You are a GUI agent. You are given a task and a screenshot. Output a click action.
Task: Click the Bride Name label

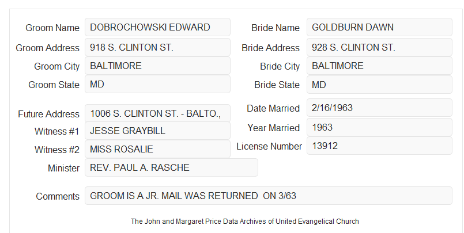coord(276,28)
